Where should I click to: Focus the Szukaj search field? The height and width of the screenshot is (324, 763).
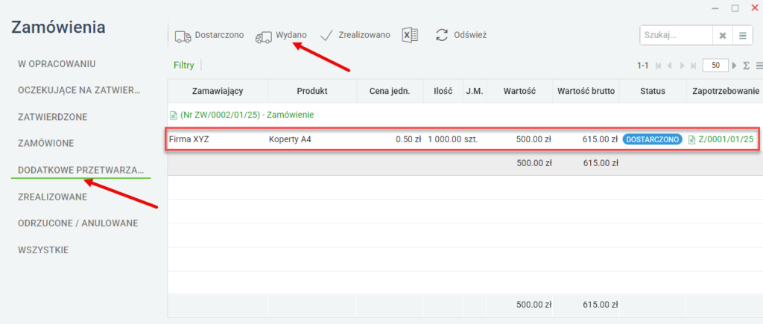point(677,36)
